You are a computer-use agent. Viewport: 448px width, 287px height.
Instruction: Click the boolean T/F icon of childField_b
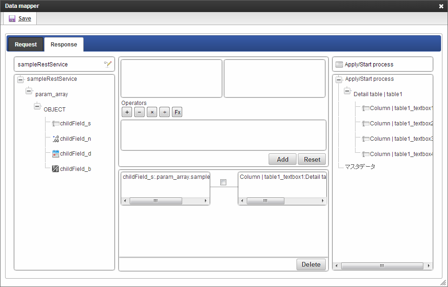tap(55, 169)
